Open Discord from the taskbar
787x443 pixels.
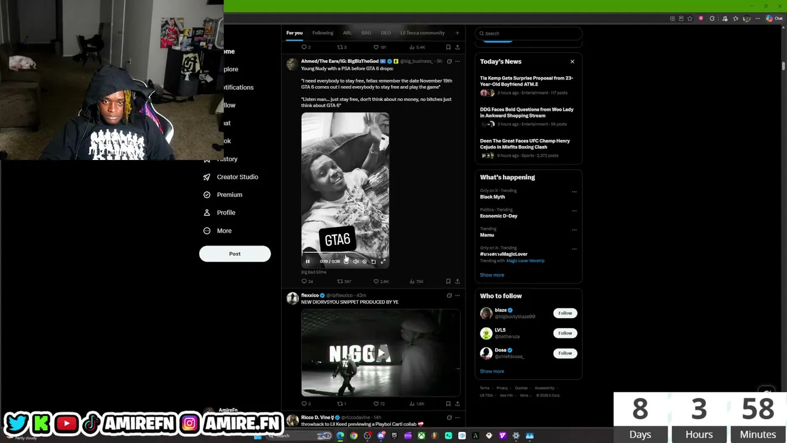[381, 436]
